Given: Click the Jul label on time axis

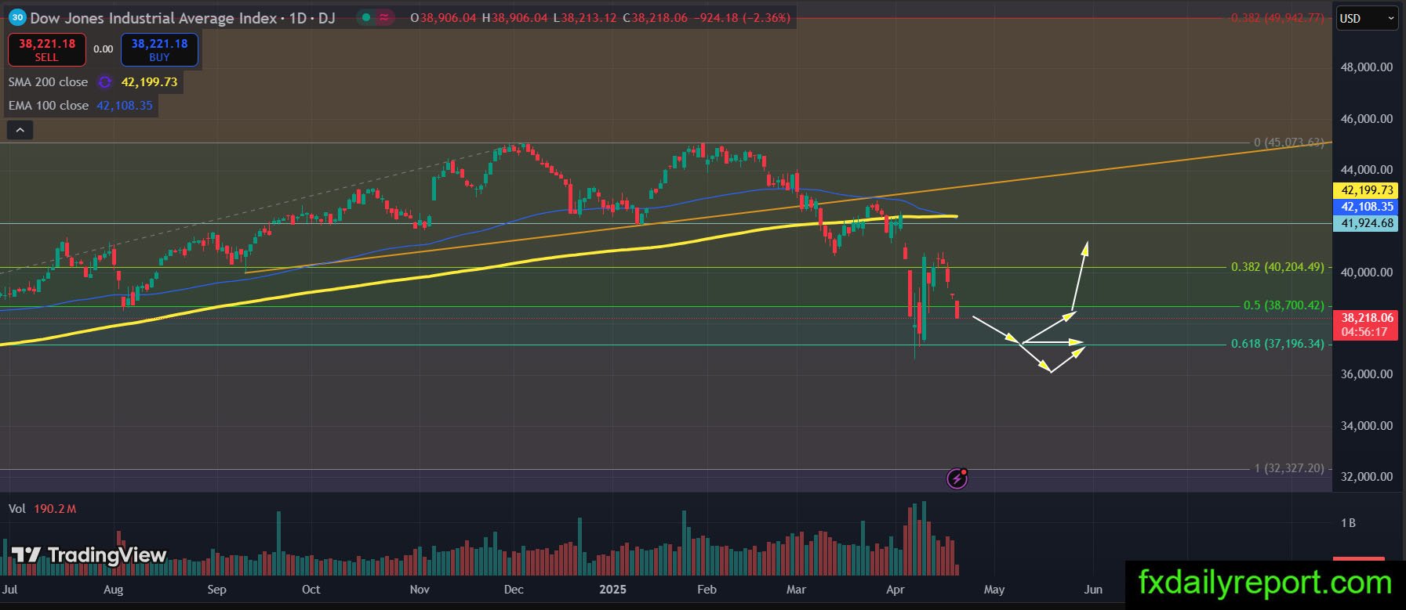Looking at the screenshot, I should [9, 590].
